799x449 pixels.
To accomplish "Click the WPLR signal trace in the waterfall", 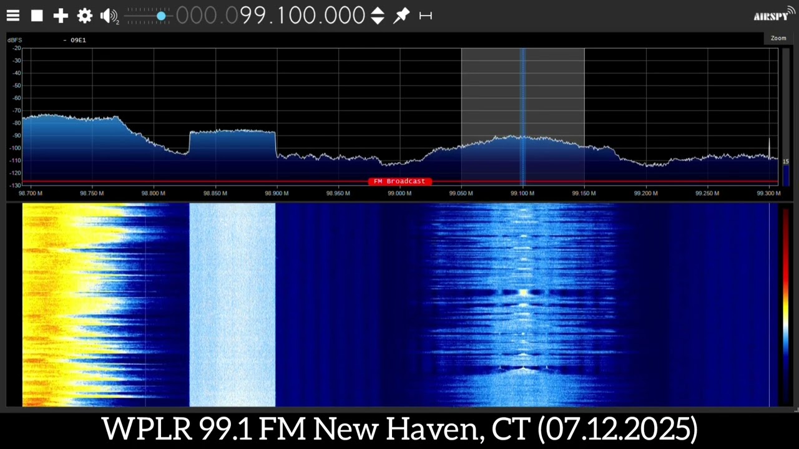I will click(x=523, y=304).
